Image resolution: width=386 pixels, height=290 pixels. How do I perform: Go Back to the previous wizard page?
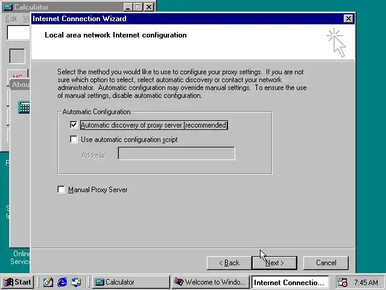[x=229, y=263]
